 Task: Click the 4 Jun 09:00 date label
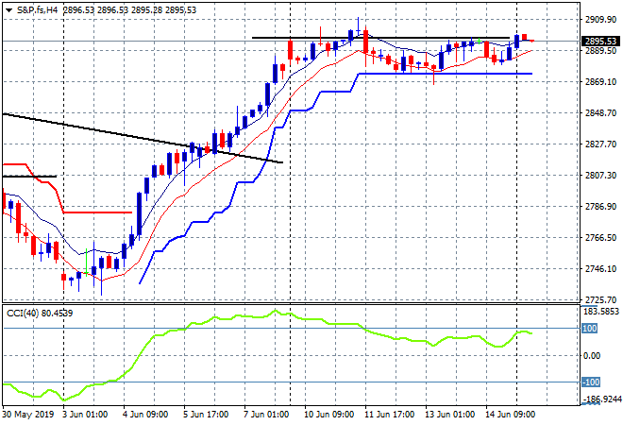pyautogui.click(x=145, y=415)
